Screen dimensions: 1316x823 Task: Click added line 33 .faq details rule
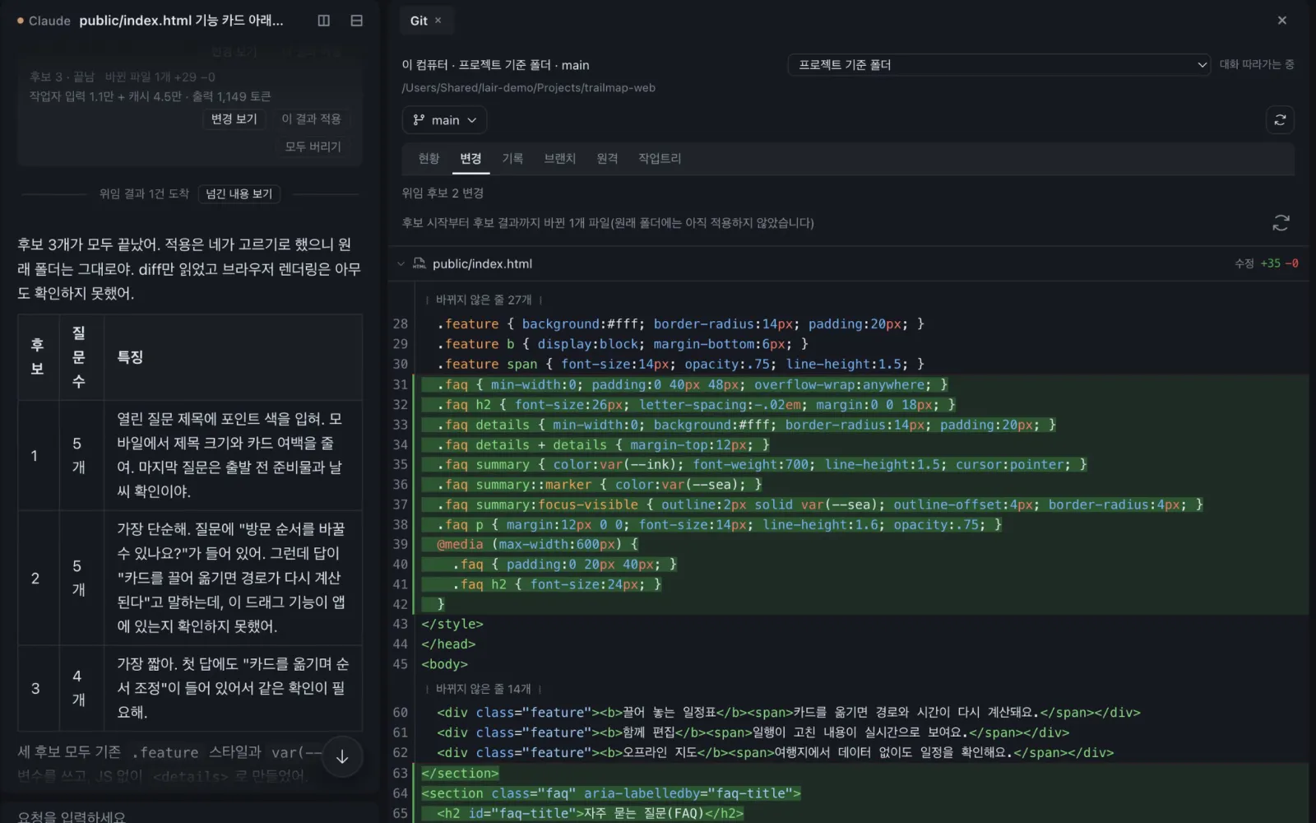coord(739,425)
